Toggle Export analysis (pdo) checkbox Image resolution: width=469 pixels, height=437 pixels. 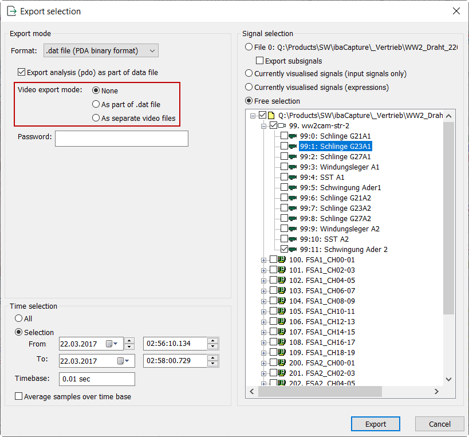[x=22, y=73]
